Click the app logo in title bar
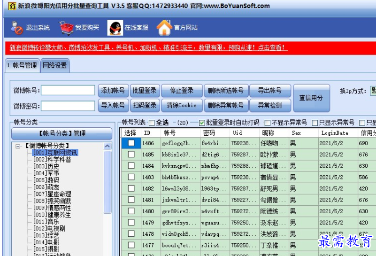The image size is (376, 256). click(12, 6)
